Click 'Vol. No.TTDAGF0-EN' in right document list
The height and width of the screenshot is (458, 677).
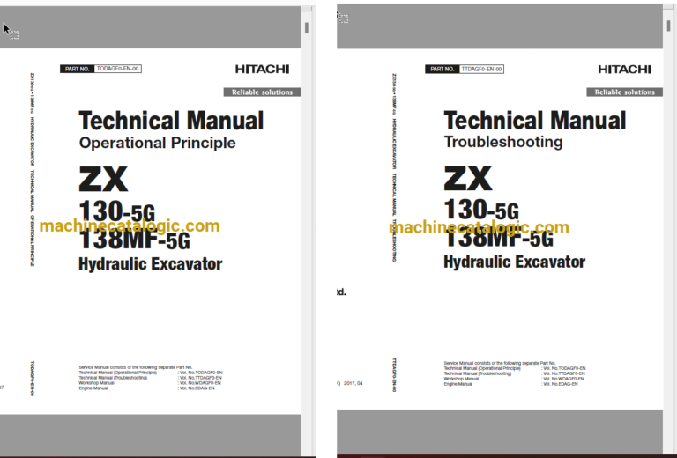point(563,374)
